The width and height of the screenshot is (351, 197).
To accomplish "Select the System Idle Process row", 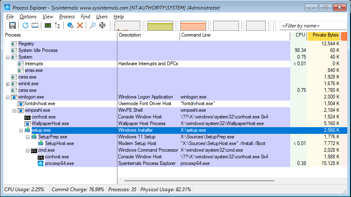I will click(175, 50).
